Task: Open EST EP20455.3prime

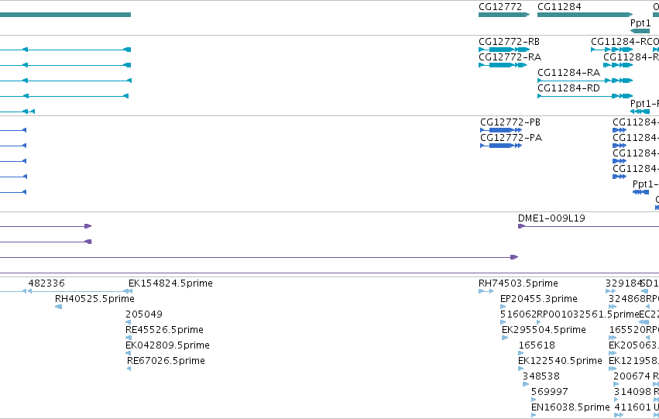Action: 539,299
